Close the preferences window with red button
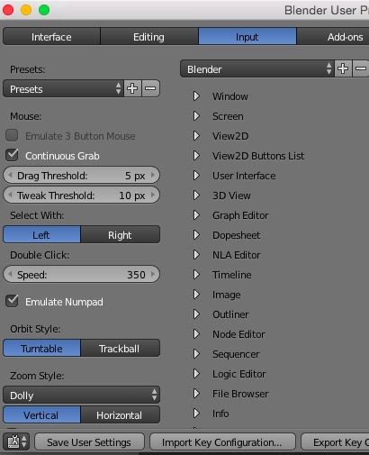 click(x=8, y=10)
